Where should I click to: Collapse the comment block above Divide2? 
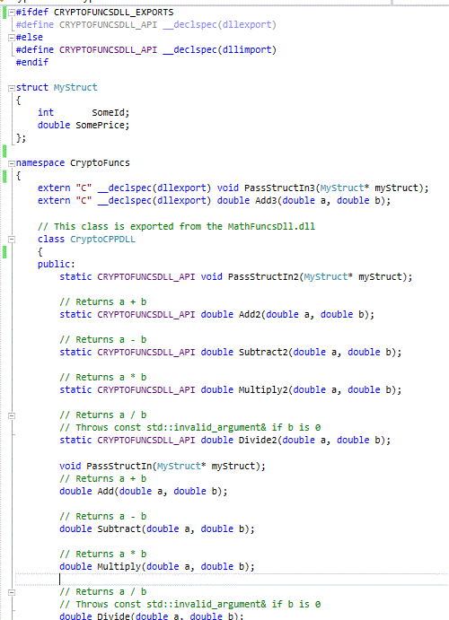pyautogui.click(x=12, y=415)
